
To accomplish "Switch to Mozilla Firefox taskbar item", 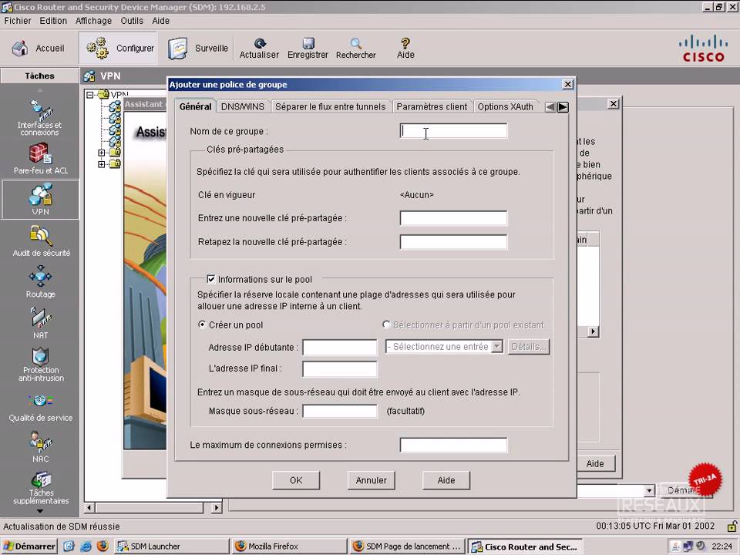I will [x=288, y=547].
